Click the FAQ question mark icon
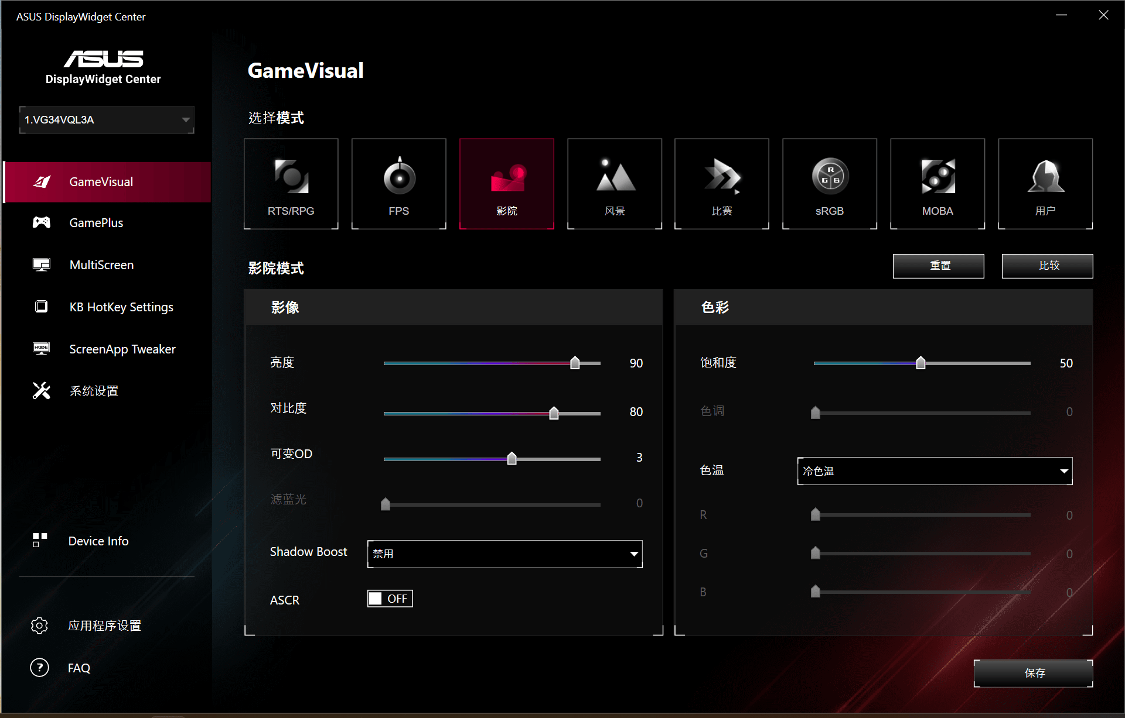1125x718 pixels. [39, 667]
